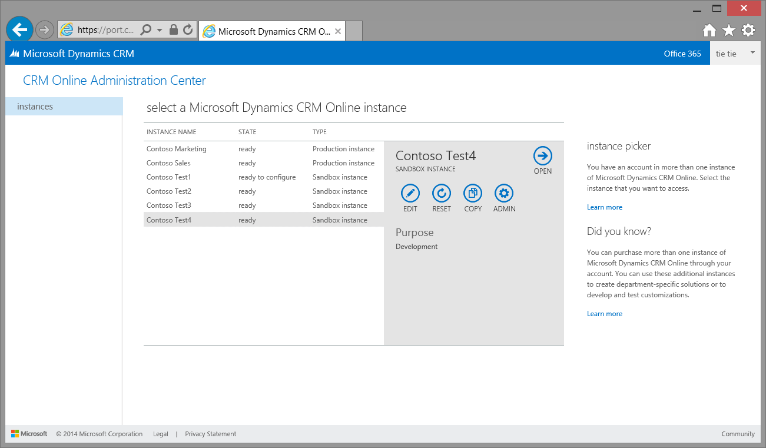Refresh the page in address bar
This screenshot has height=448, width=766.
click(188, 29)
